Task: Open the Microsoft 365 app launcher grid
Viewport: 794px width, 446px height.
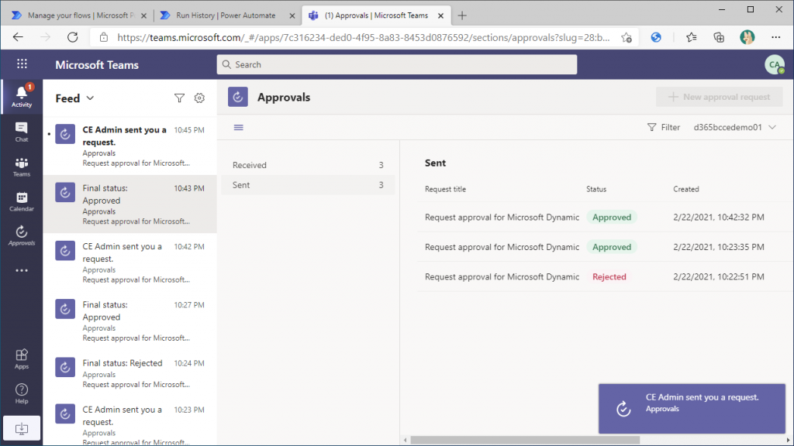Action: point(22,63)
